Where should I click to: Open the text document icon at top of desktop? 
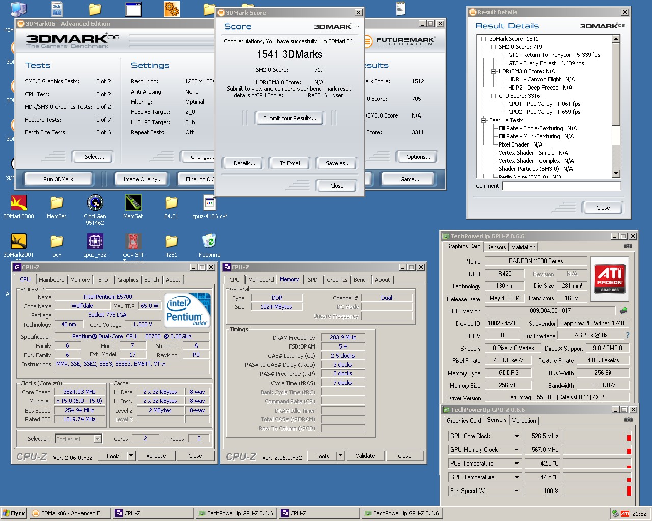click(400, 9)
